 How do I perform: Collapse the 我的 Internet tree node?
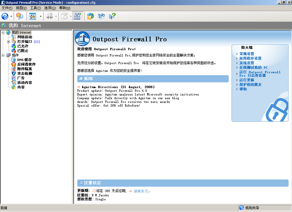pyautogui.click(x=3, y=32)
